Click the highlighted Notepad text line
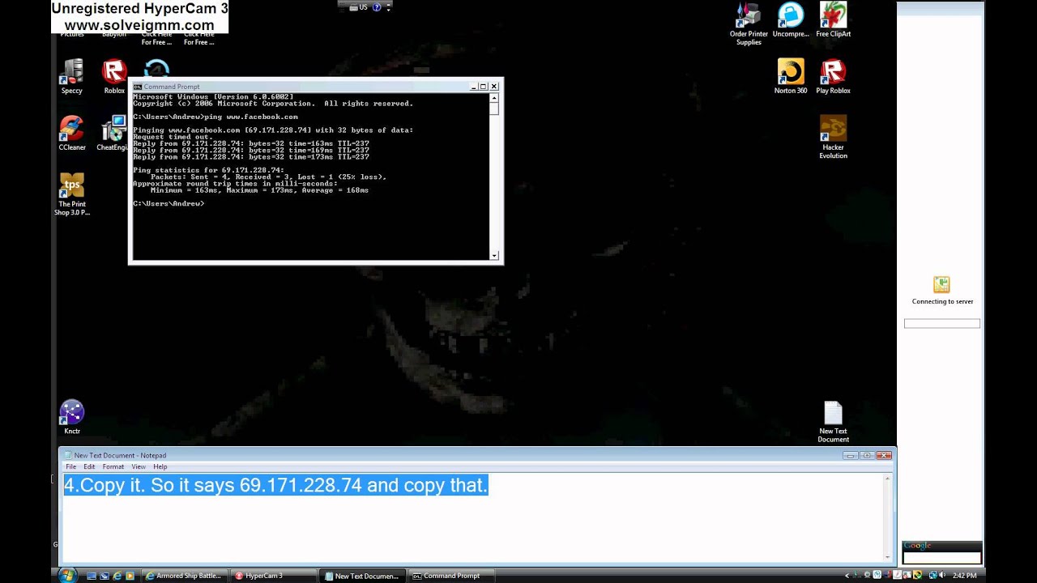The image size is (1037, 583). coord(275,485)
